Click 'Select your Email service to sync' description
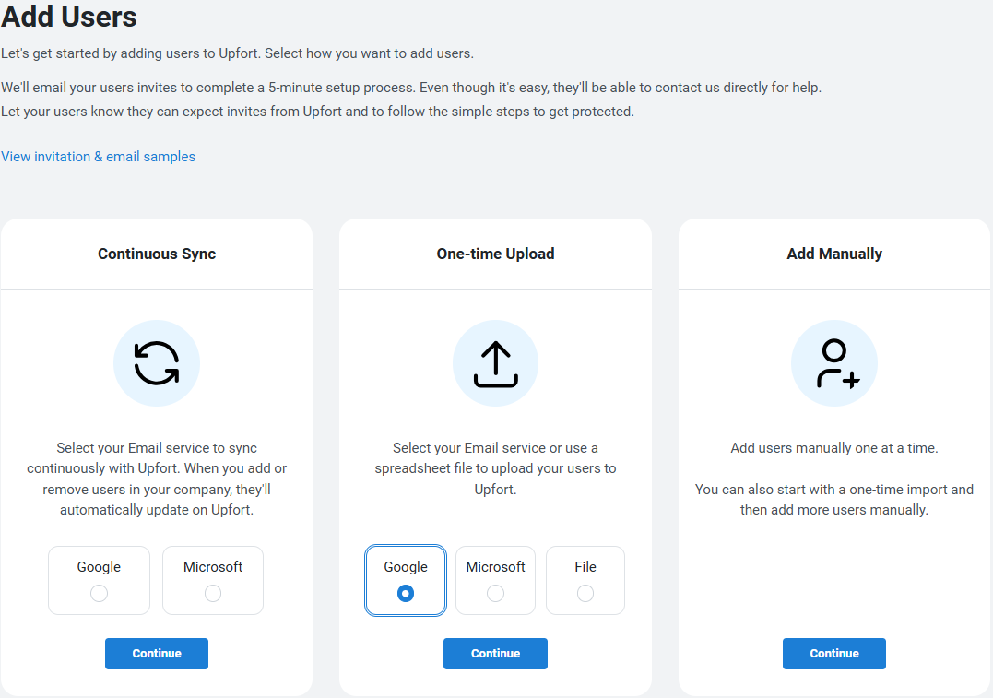This screenshot has width=993, height=698. tap(157, 479)
